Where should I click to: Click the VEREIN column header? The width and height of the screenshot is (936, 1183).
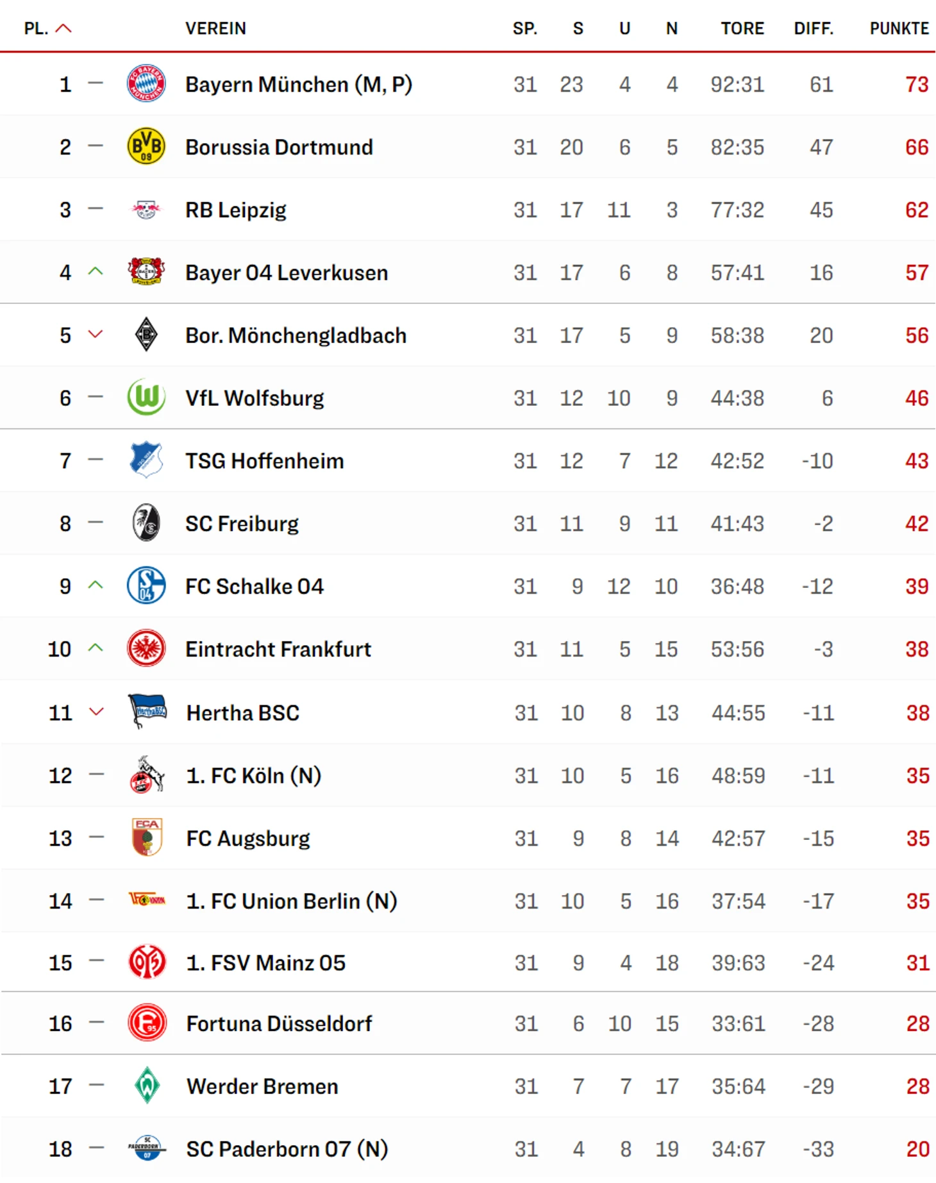215,28
